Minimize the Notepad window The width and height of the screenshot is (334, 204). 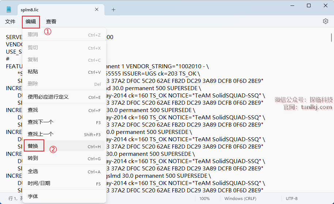292,5
